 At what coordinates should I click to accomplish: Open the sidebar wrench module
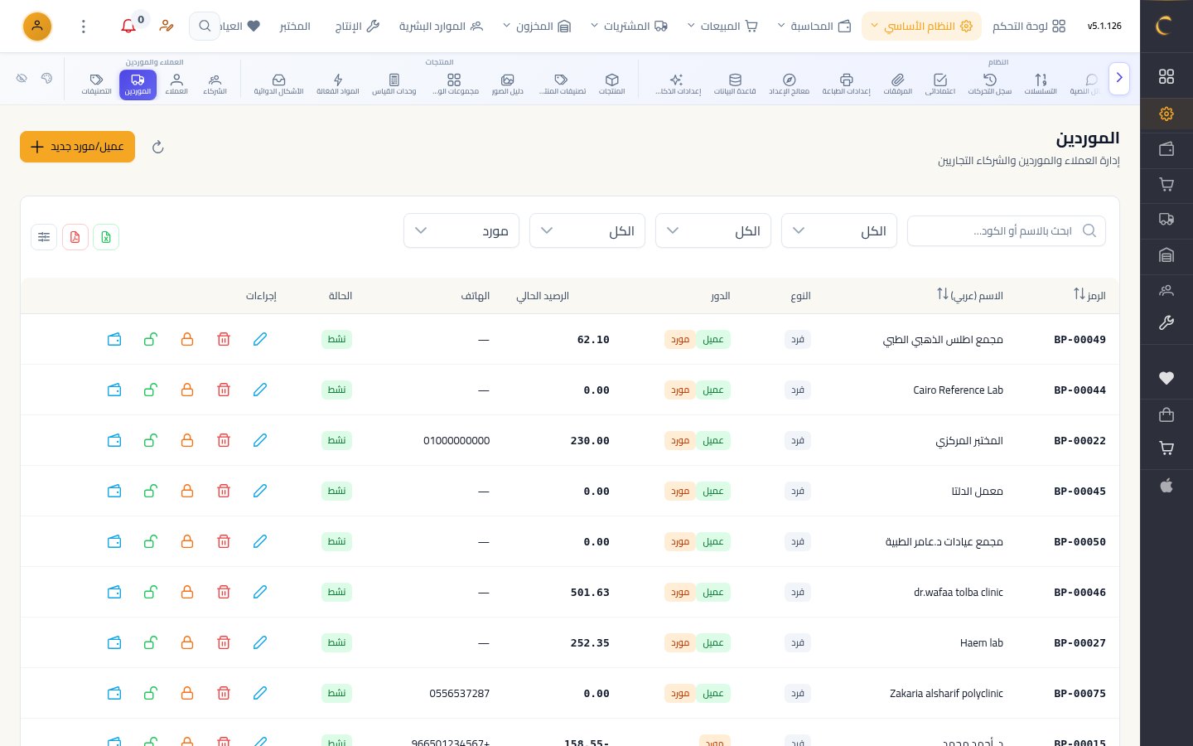[x=1166, y=323]
